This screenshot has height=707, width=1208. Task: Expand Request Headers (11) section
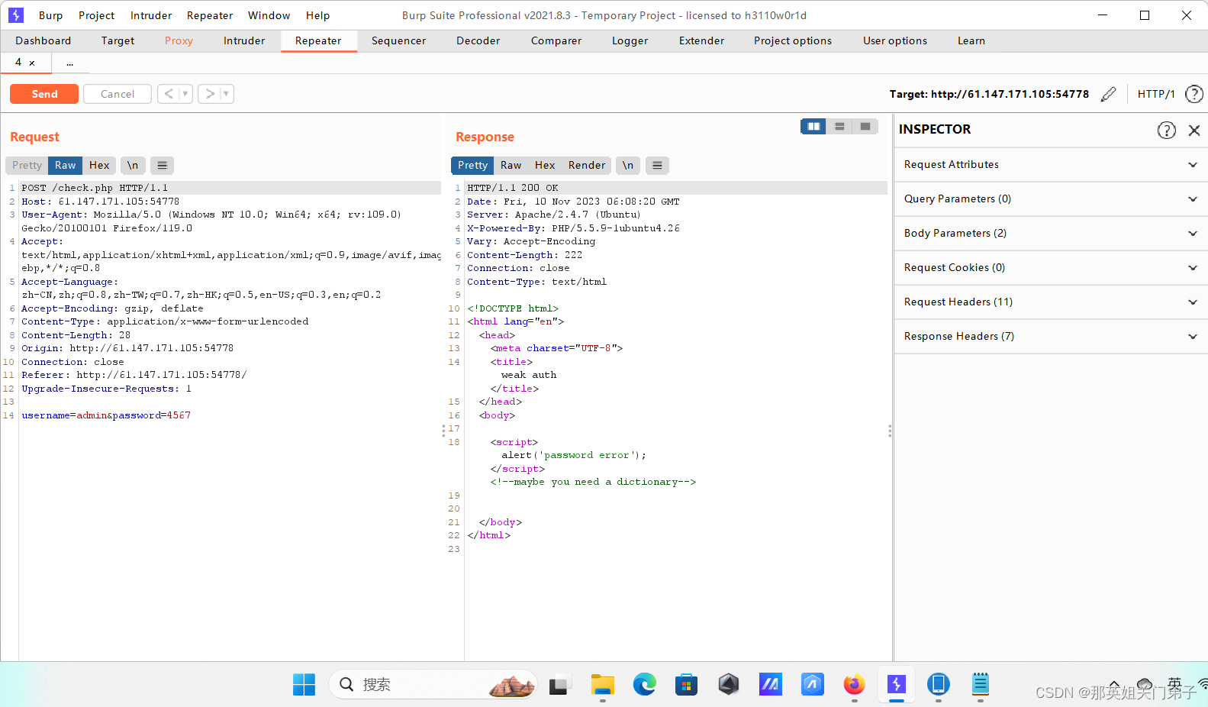[x=1051, y=302]
